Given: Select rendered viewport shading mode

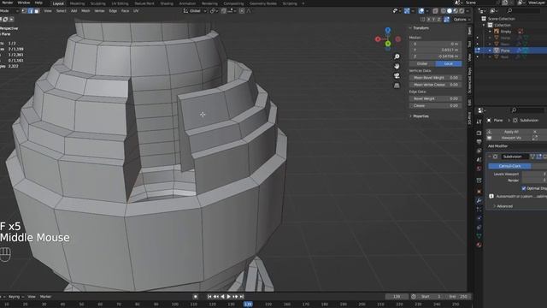Looking at the screenshot, I should (x=462, y=11).
